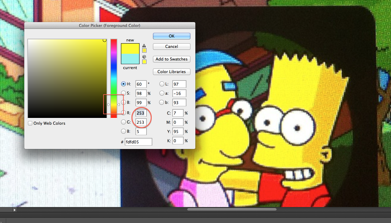Viewport: 391px width, 223px height.
Task: Click the out-of-gamut warning triangle icon
Action: (x=144, y=46)
